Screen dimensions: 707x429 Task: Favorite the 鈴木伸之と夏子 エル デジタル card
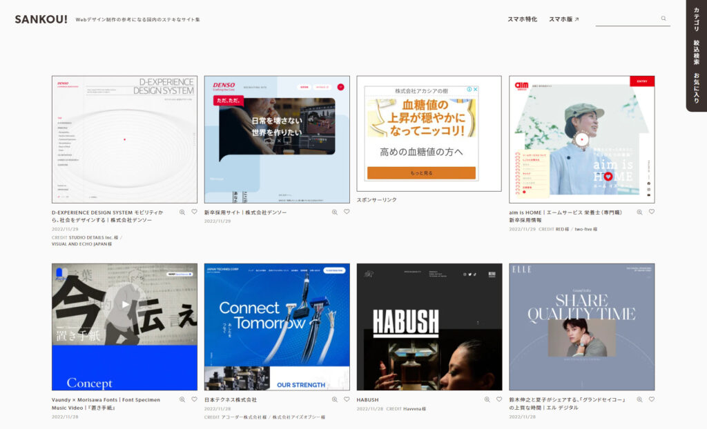pos(652,399)
